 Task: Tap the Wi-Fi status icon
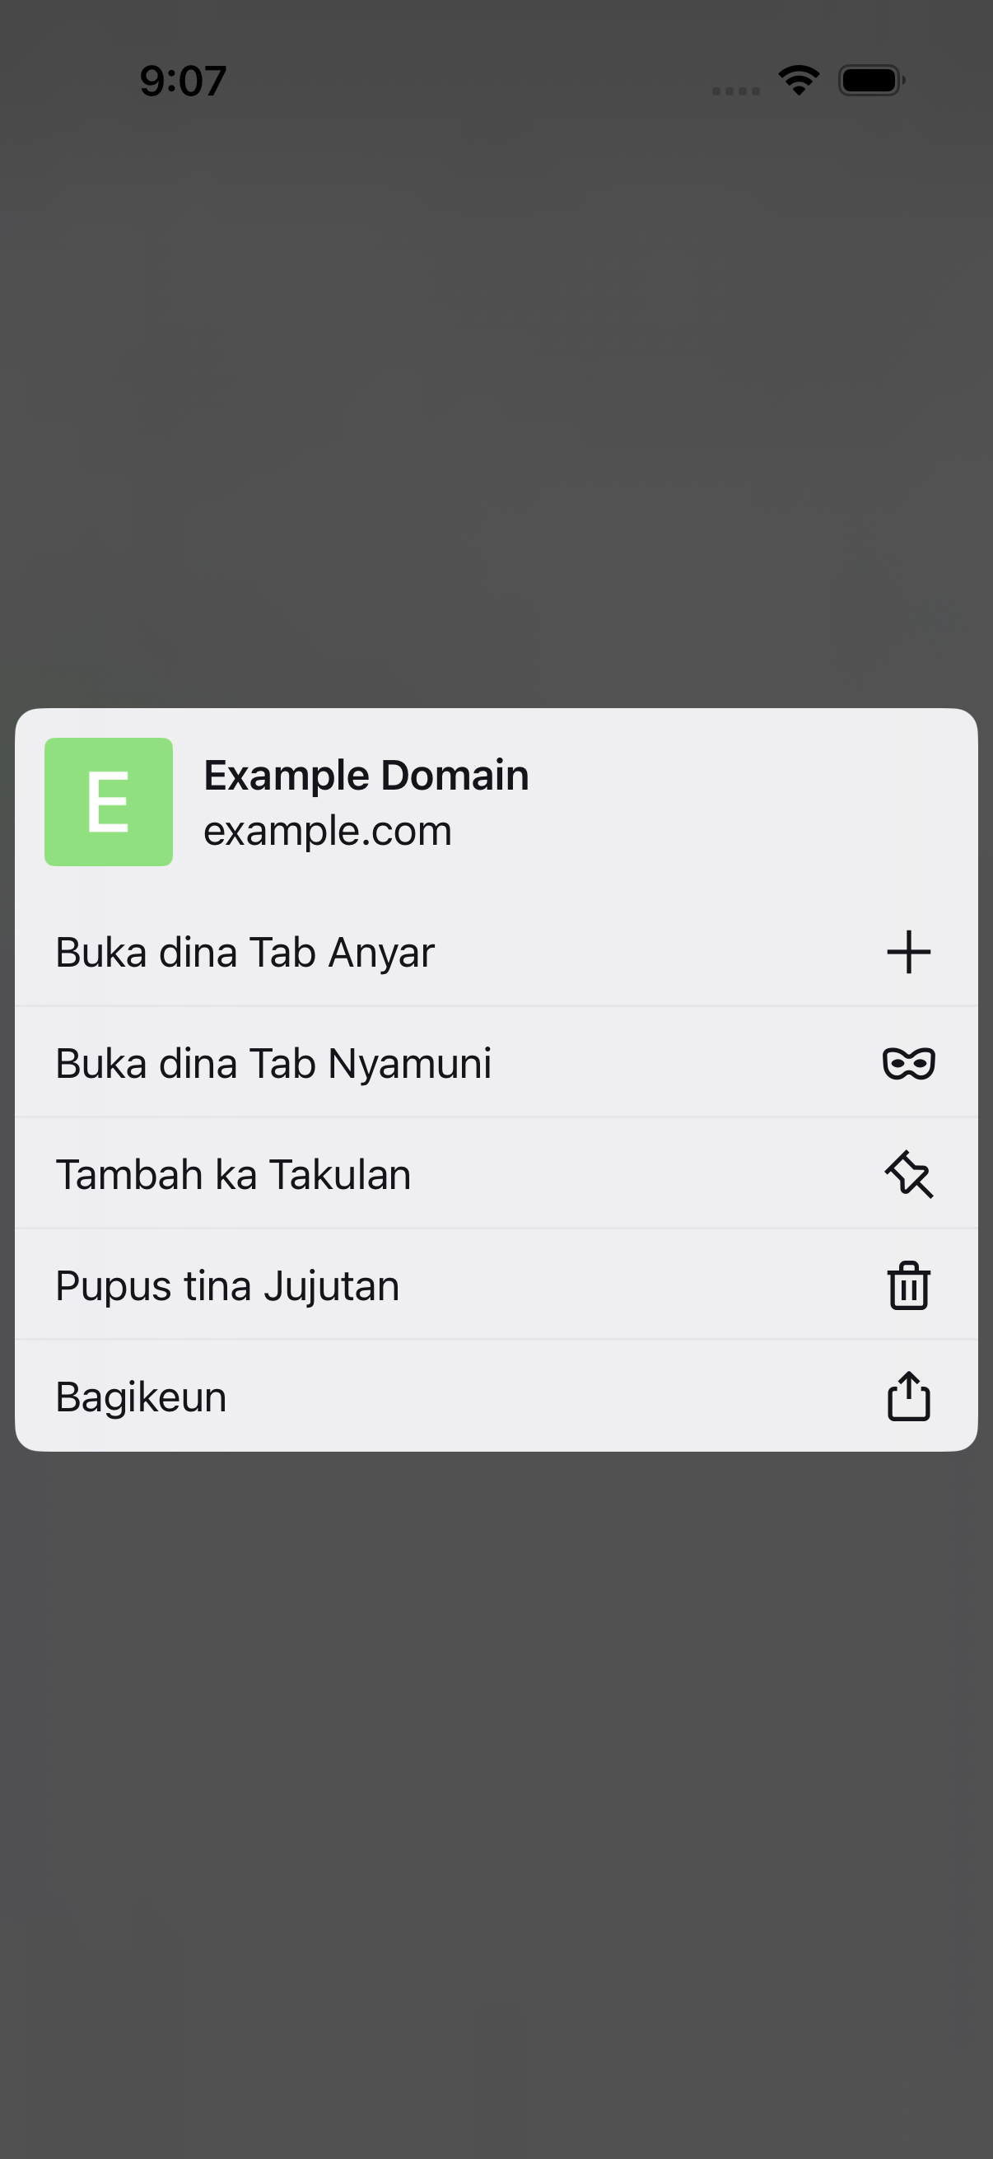point(799,81)
